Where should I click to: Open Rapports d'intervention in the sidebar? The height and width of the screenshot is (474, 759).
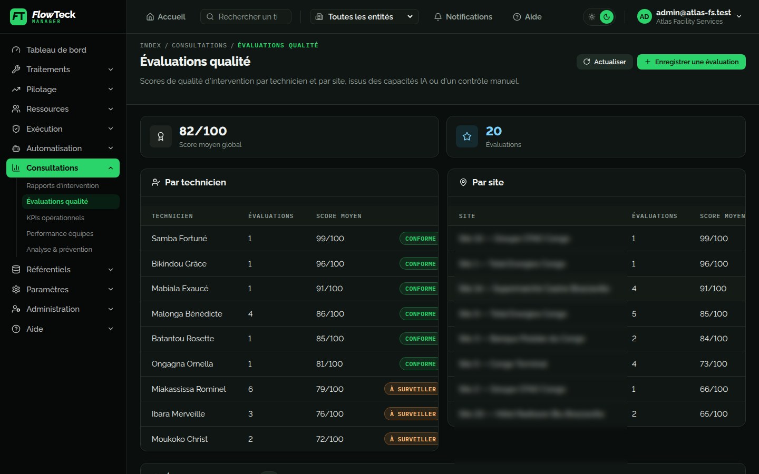point(63,186)
